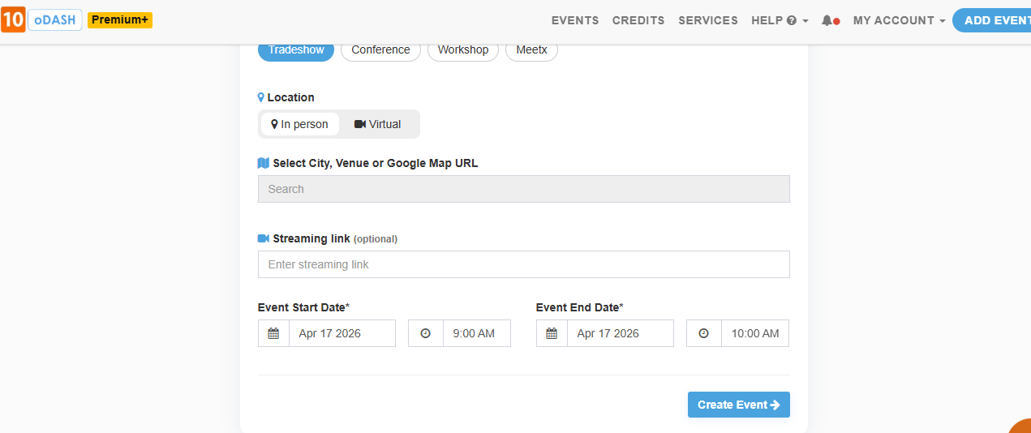
Task: Click the end date calendar icon
Action: pos(552,333)
